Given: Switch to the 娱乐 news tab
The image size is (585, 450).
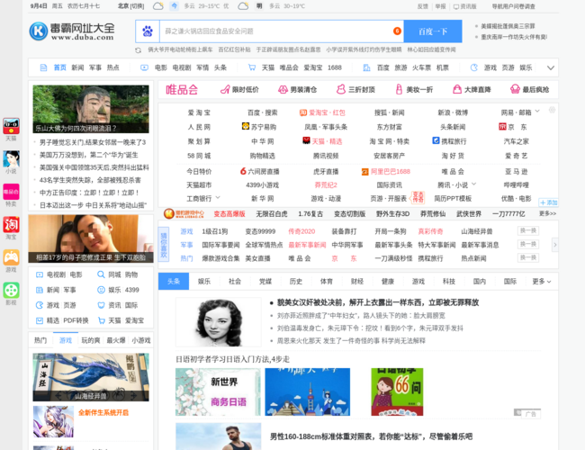Looking at the screenshot, I should coord(204,282).
